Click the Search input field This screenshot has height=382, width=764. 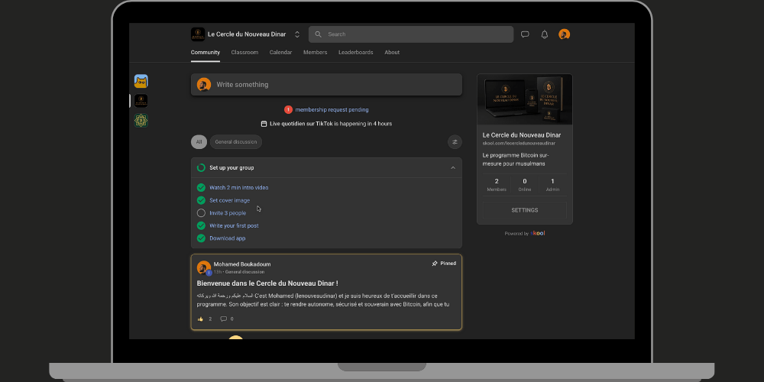tap(411, 34)
